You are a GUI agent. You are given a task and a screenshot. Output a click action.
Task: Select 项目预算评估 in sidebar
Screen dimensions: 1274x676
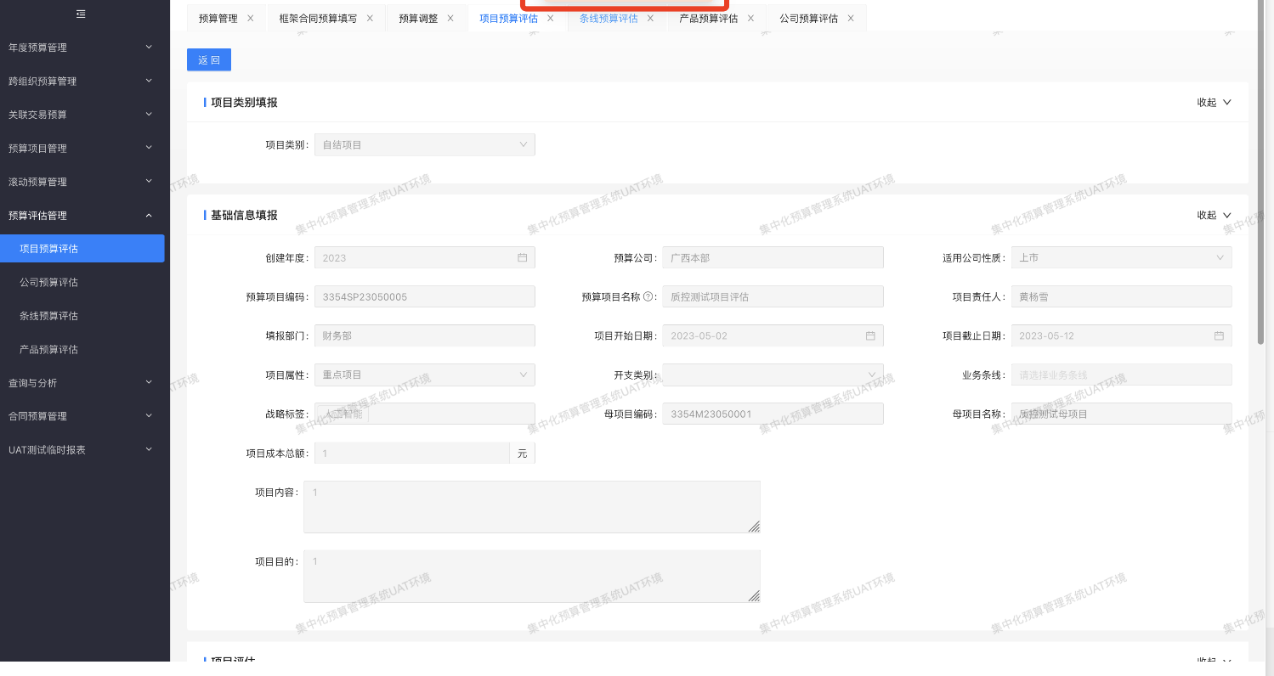(82, 249)
